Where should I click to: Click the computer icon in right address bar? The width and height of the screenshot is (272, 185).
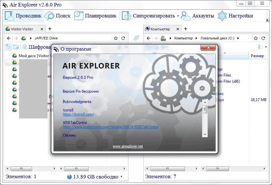tap(163, 38)
